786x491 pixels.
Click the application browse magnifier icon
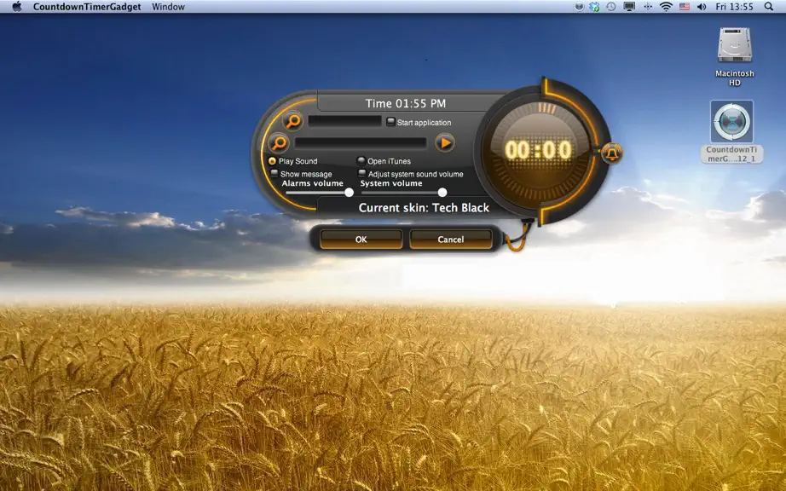292,121
